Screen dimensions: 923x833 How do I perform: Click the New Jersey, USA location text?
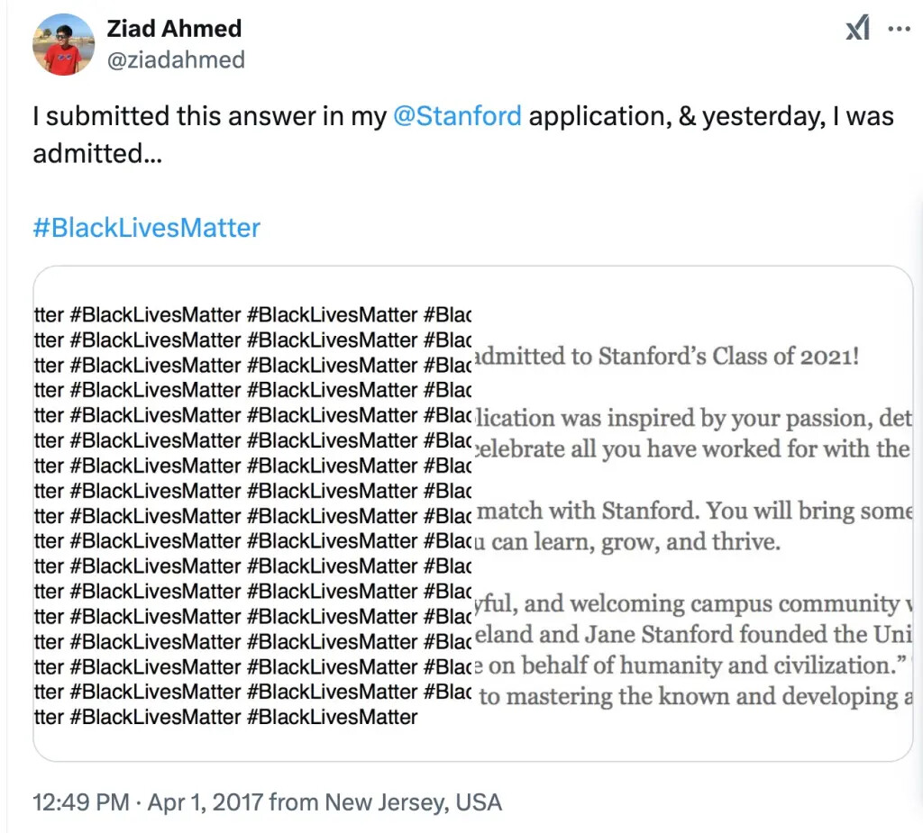pos(413,802)
